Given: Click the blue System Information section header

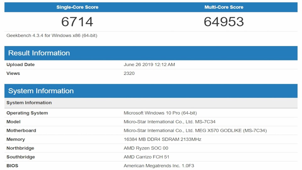Looking at the screenshot, I should (41, 91).
